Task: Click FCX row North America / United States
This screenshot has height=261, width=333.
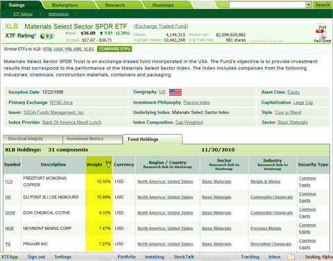Action: pos(165,182)
